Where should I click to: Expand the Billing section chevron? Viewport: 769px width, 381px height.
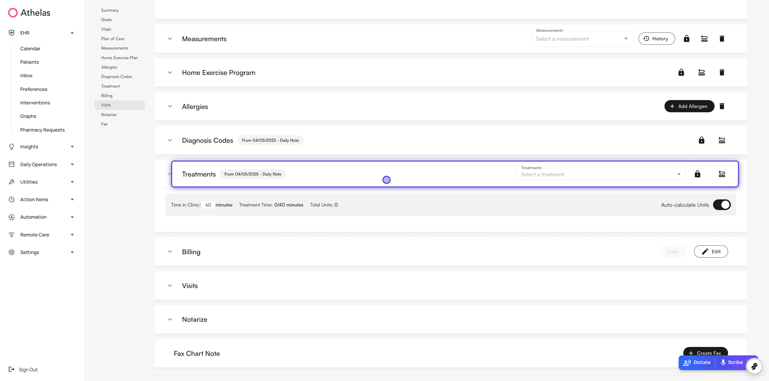pyautogui.click(x=170, y=252)
